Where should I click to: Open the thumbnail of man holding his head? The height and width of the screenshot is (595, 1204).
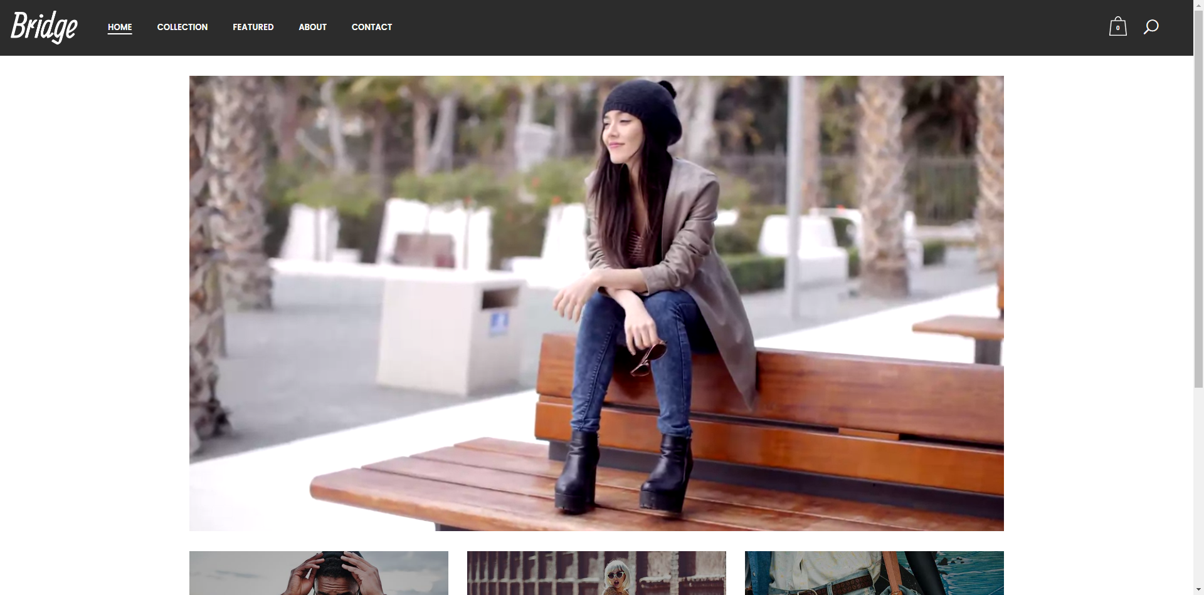(319, 573)
